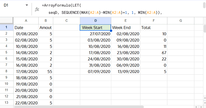Click week start cell 27/07/2020
Image resolution: width=206 pixels, height=108 pixels.
click(x=96, y=34)
